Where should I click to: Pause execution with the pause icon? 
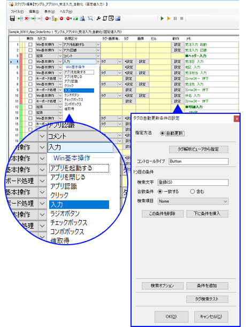coord(175,18)
